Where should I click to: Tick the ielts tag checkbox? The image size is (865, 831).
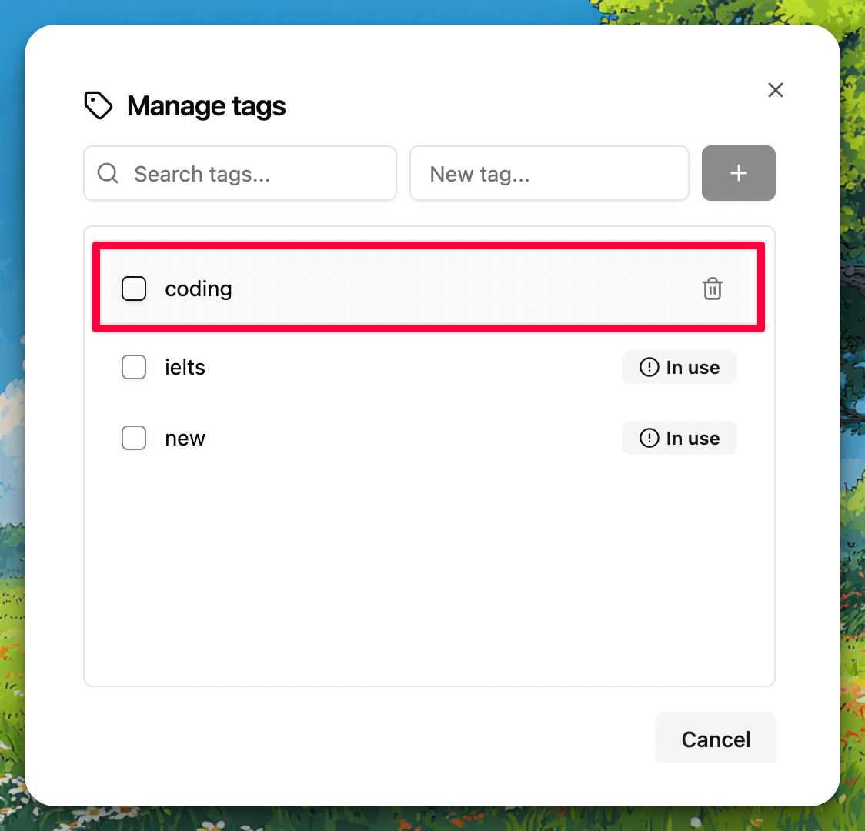[x=133, y=367]
